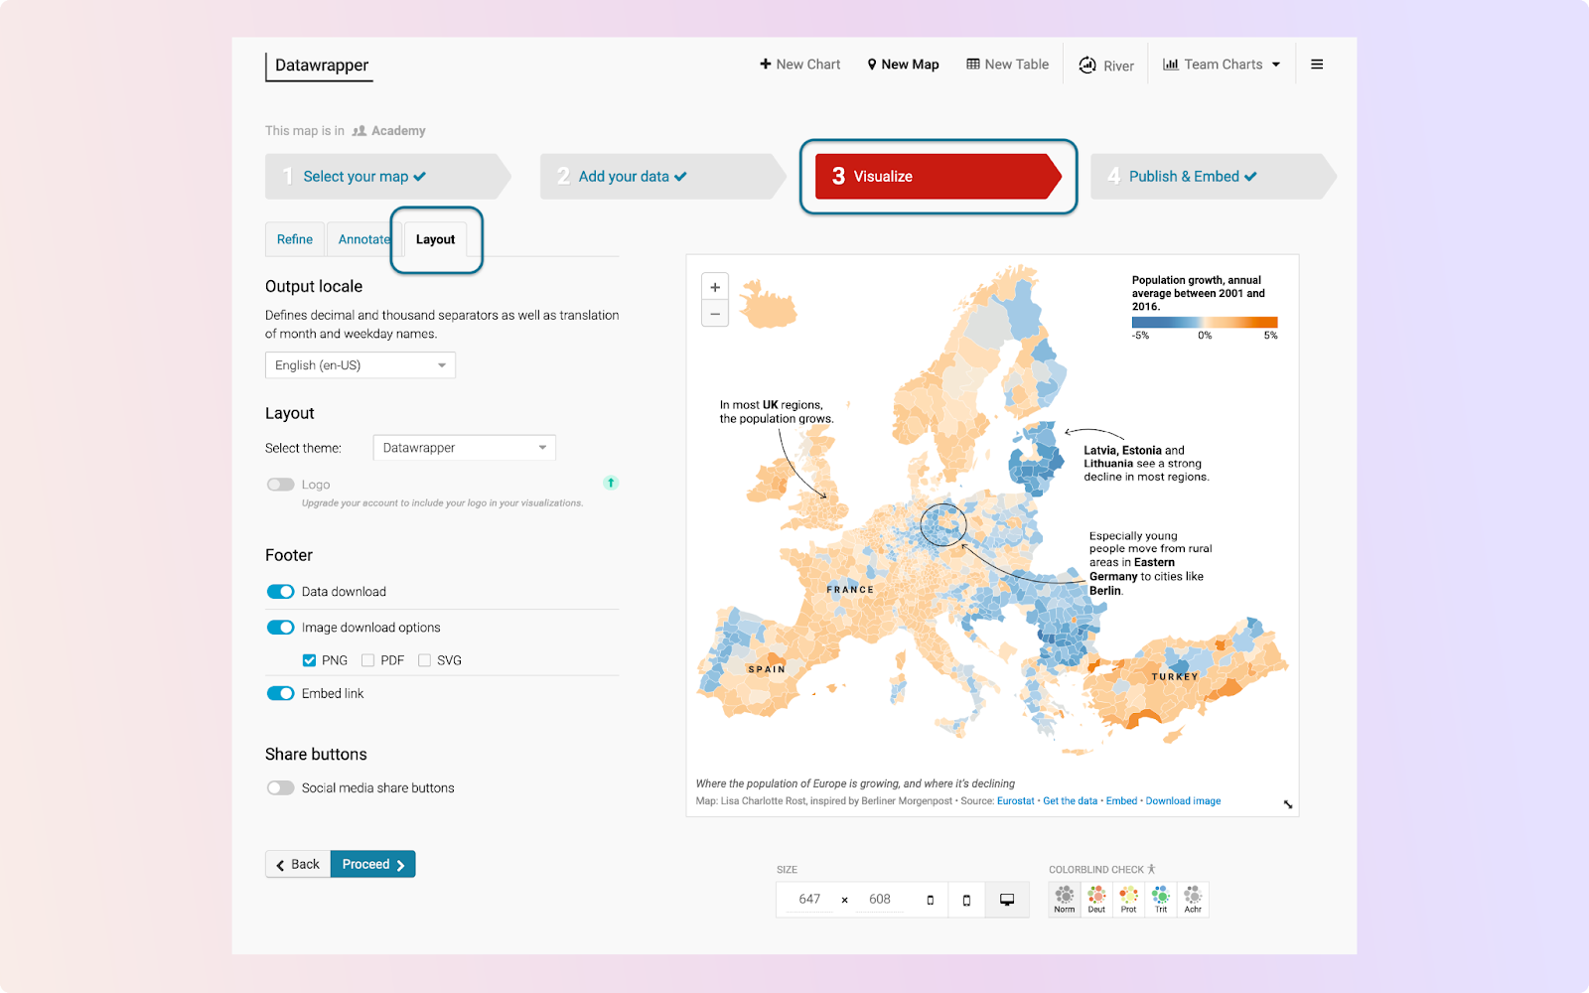
Task: Zoom in on the Europe map
Action: tap(714, 286)
